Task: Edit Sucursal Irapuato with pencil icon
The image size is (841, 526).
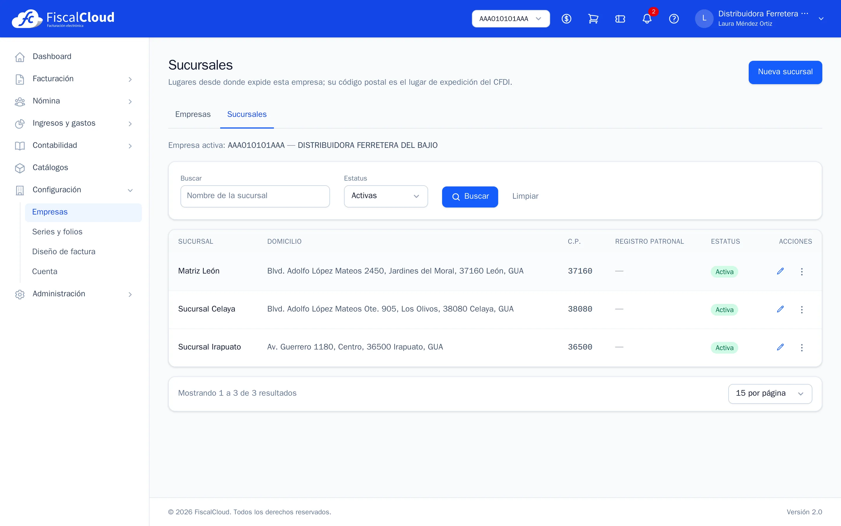Action: (x=780, y=347)
